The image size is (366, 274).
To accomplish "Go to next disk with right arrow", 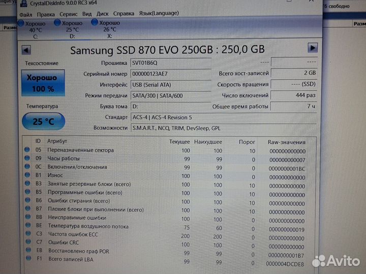I will [x=313, y=48].
